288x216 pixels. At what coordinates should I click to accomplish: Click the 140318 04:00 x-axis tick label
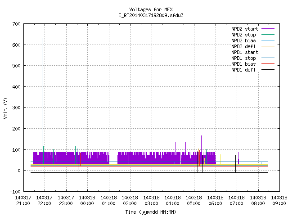tap(173, 201)
